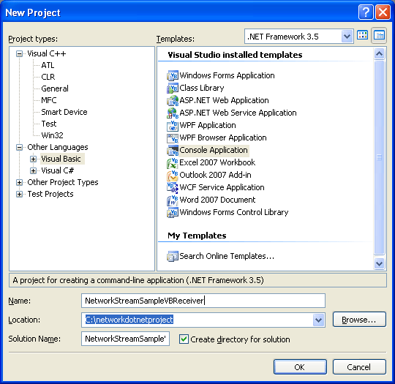Open the dialog Help question mark button
395x384 pixels.
point(366,12)
